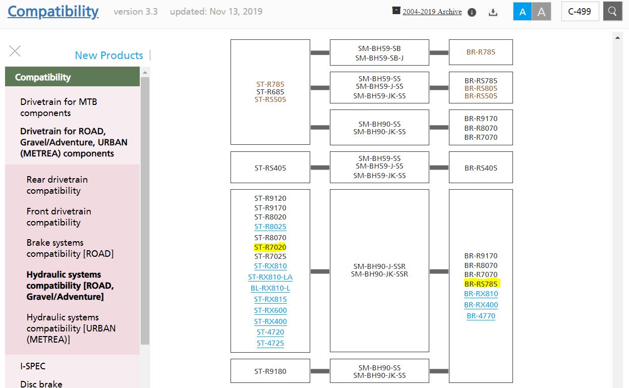Close the sidebar with the X icon
The height and width of the screenshot is (388, 629).
[15, 51]
